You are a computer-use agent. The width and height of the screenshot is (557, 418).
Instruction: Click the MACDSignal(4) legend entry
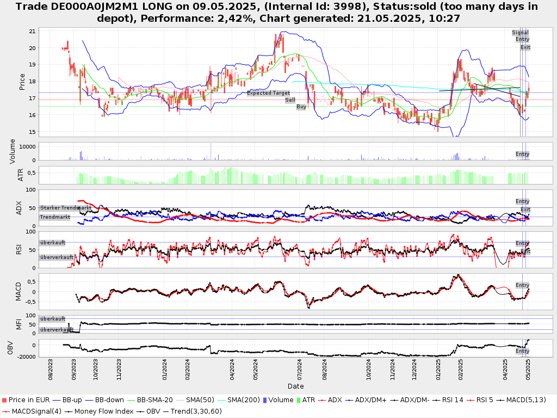click(x=32, y=411)
